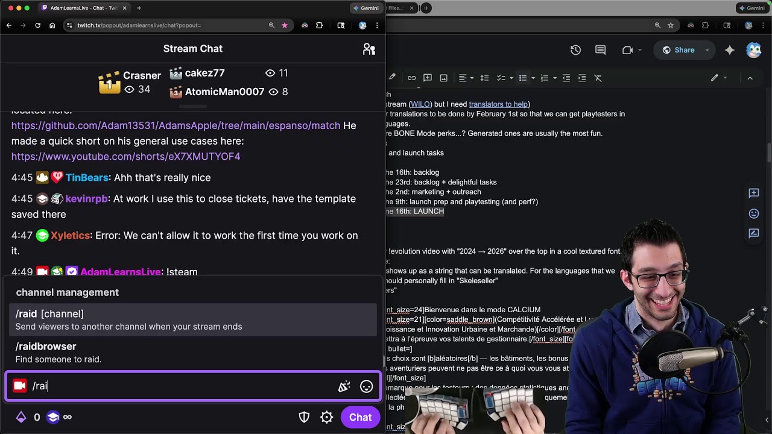The width and height of the screenshot is (772, 434).
Task: Open Chrome menu in Twitch window
Action: (x=377, y=25)
